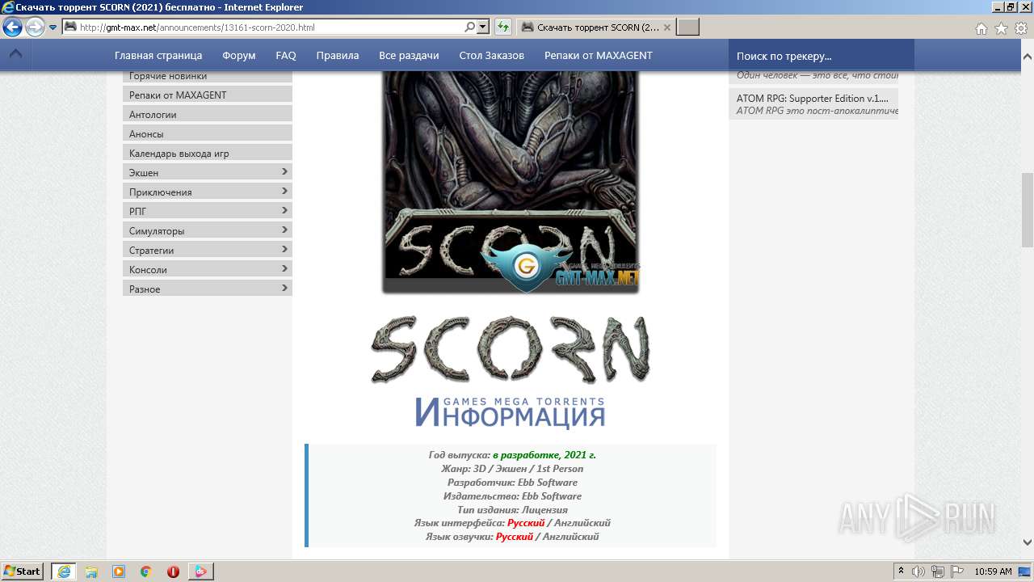Expand the Экшен category arrow
Screen dimensions: 1034x582
[284, 171]
